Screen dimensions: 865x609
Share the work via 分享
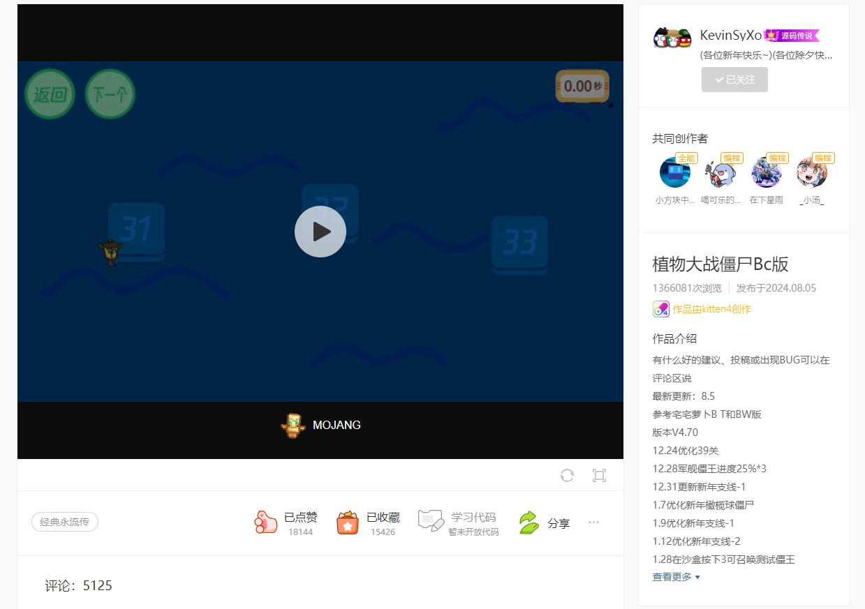pyautogui.click(x=544, y=522)
